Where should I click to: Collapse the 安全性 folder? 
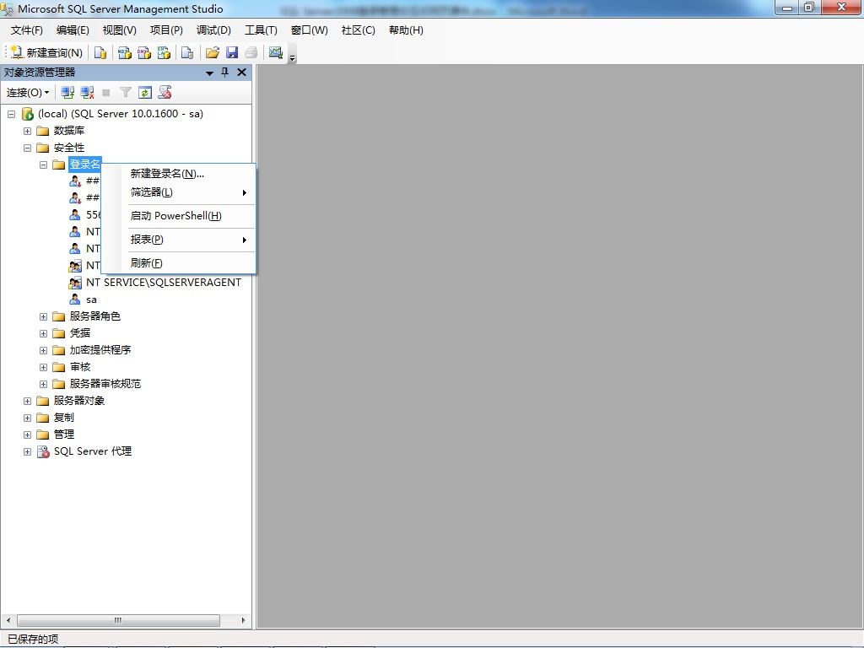pos(27,148)
